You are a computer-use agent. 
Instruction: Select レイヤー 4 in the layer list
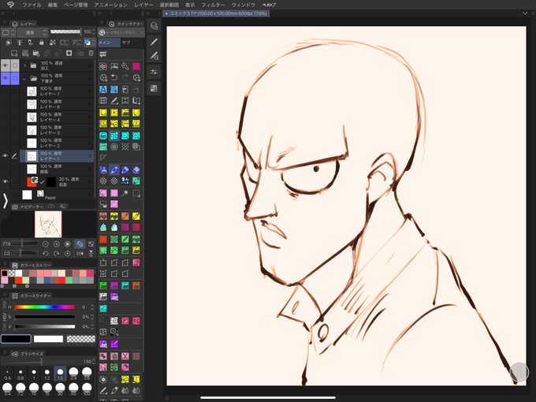coord(57,117)
